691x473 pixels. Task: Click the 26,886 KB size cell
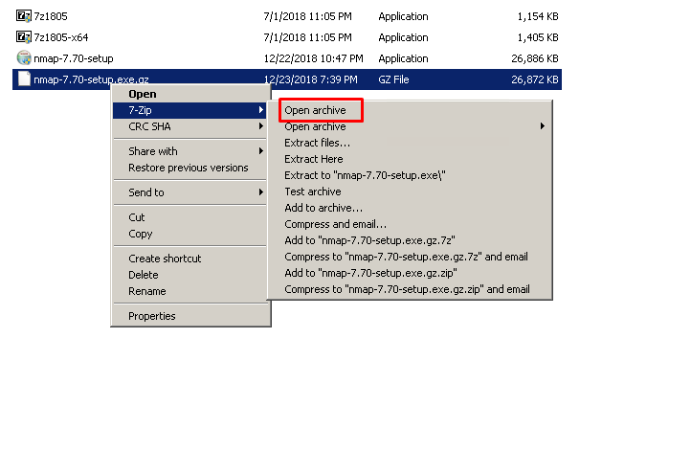535,58
